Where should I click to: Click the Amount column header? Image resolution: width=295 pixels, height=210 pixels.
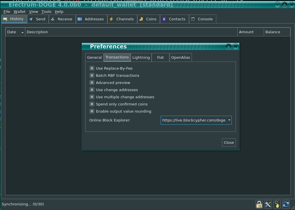click(x=250, y=32)
